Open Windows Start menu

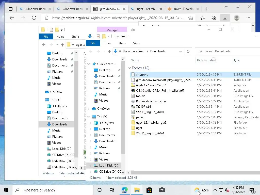[6, 190]
